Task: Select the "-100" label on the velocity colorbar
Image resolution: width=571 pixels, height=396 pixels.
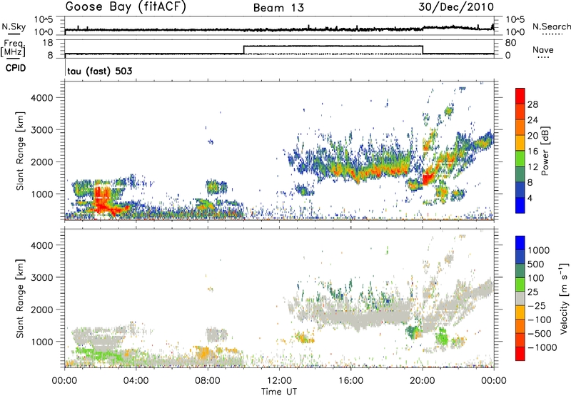Action: coord(540,320)
